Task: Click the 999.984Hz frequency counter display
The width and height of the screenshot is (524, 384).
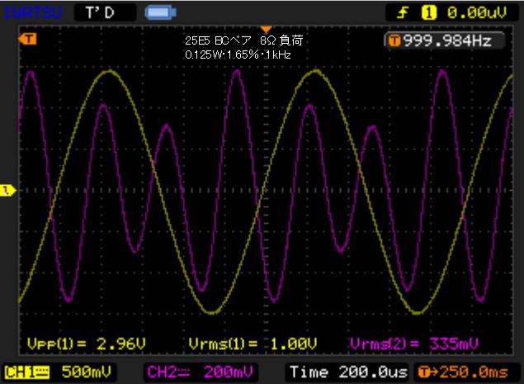Action: point(446,42)
